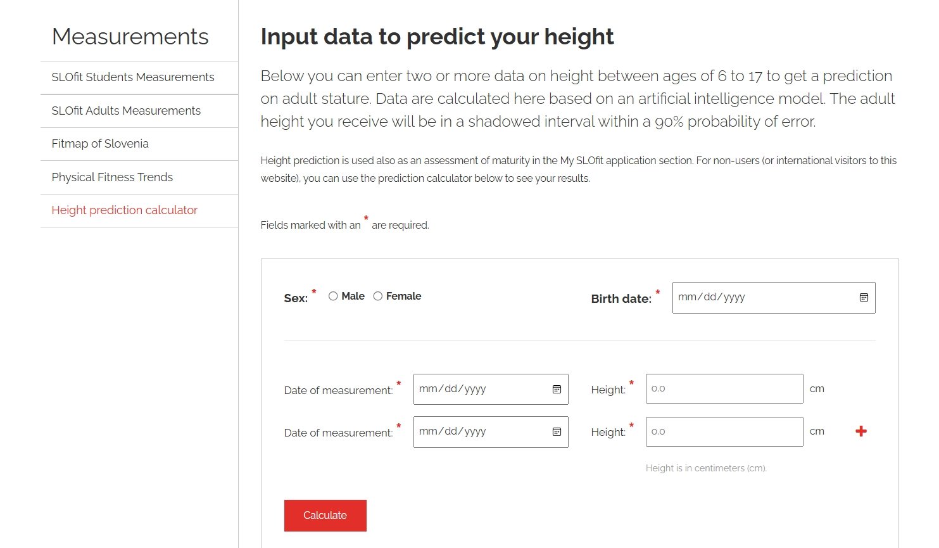Click day segment of first measurement date
This screenshot has height=548, width=939.
click(451, 389)
